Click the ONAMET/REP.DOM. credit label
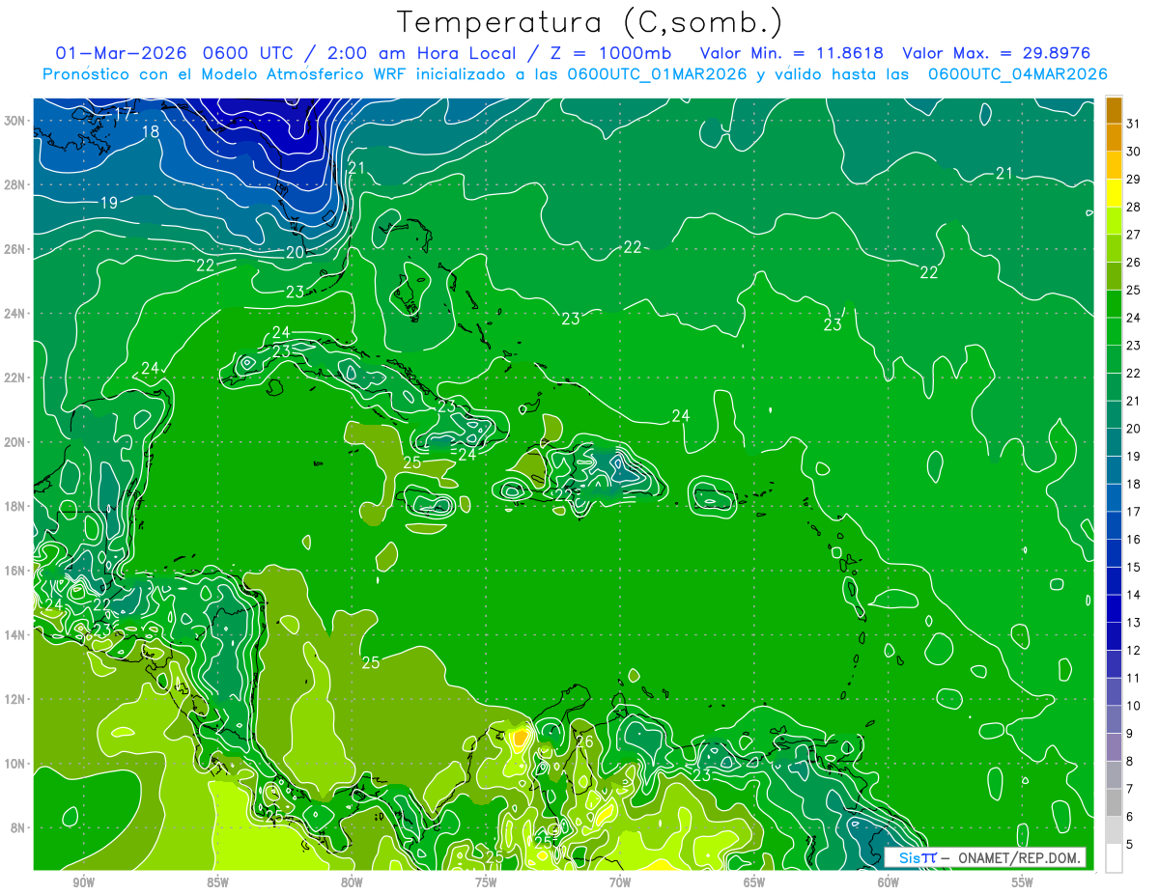 [x=1019, y=857]
